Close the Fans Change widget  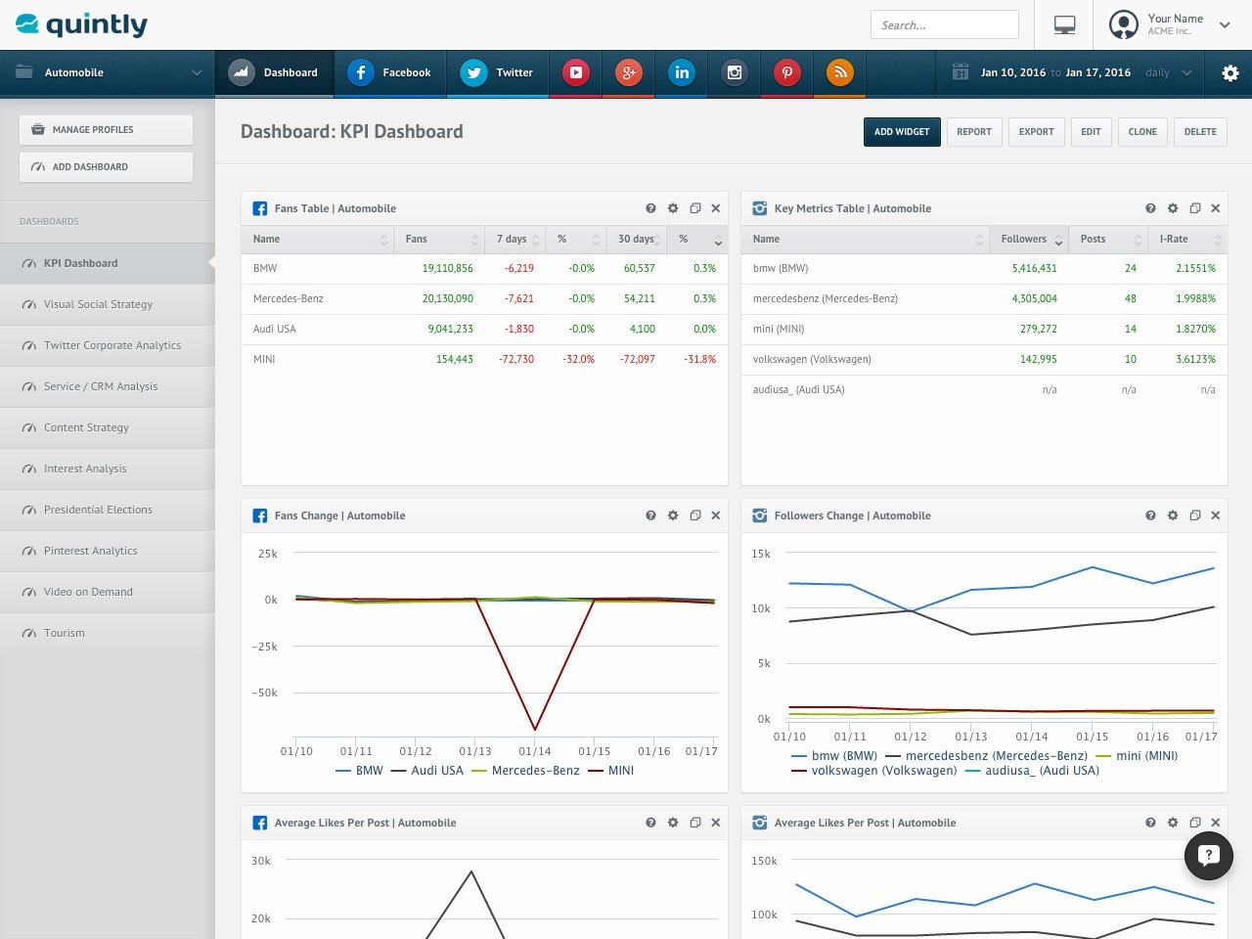pyautogui.click(x=716, y=515)
